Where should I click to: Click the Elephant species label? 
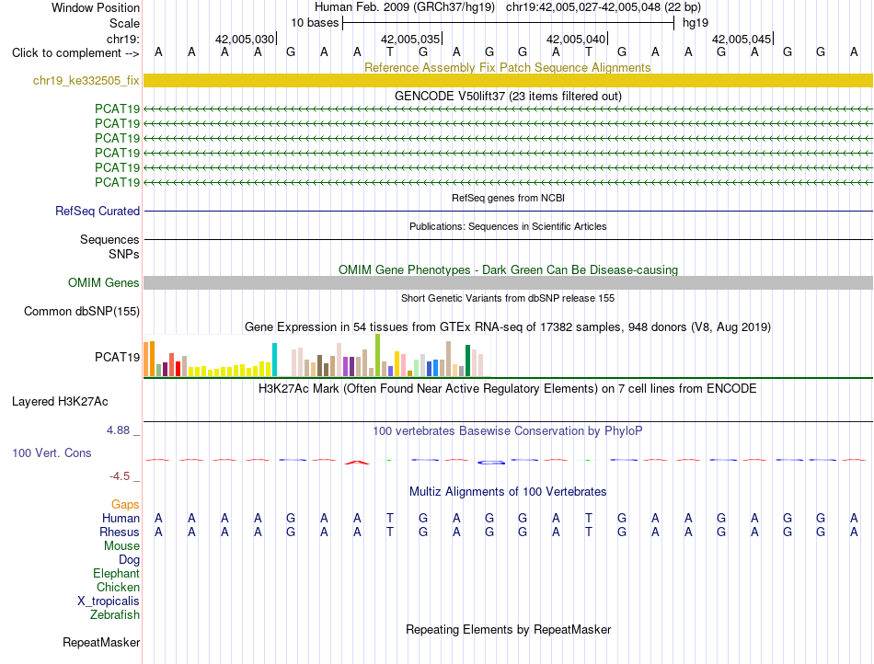click(116, 573)
